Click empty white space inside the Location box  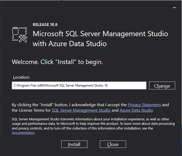(x=127, y=85)
